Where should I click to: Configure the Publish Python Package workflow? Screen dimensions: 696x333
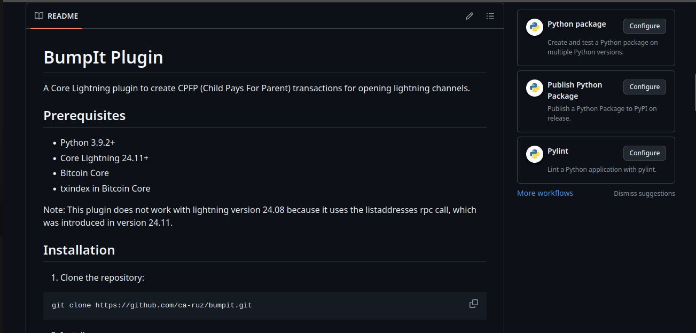click(x=644, y=87)
